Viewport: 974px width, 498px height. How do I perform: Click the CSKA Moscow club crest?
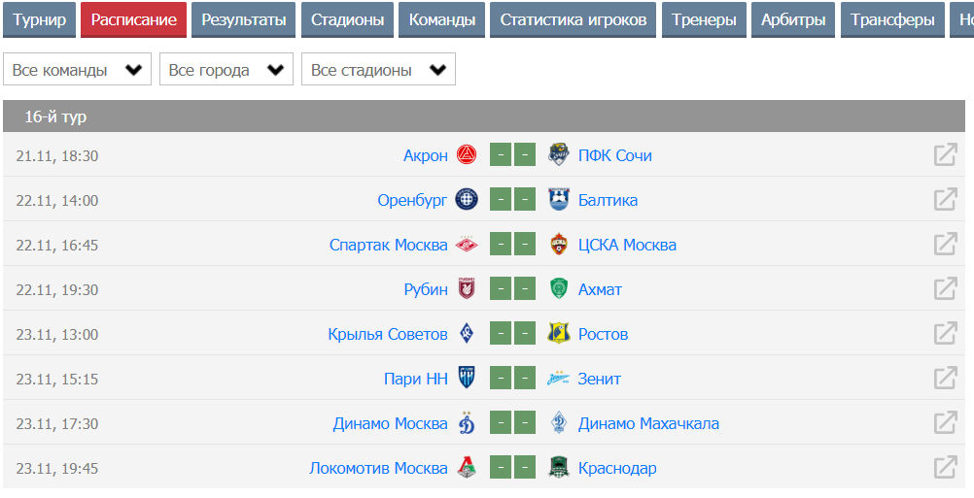[x=558, y=245]
